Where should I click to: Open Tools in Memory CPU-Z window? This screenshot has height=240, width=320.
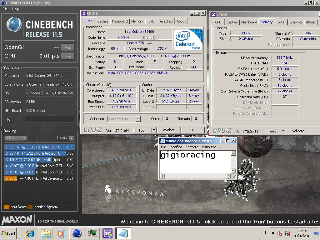pos(272,131)
